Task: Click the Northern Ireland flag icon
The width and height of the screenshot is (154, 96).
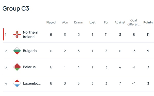Action: pyautogui.click(x=17, y=34)
